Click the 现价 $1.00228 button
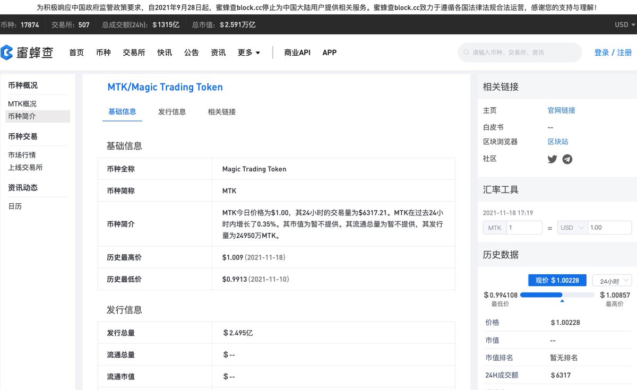The height and width of the screenshot is (390, 637). [557, 280]
